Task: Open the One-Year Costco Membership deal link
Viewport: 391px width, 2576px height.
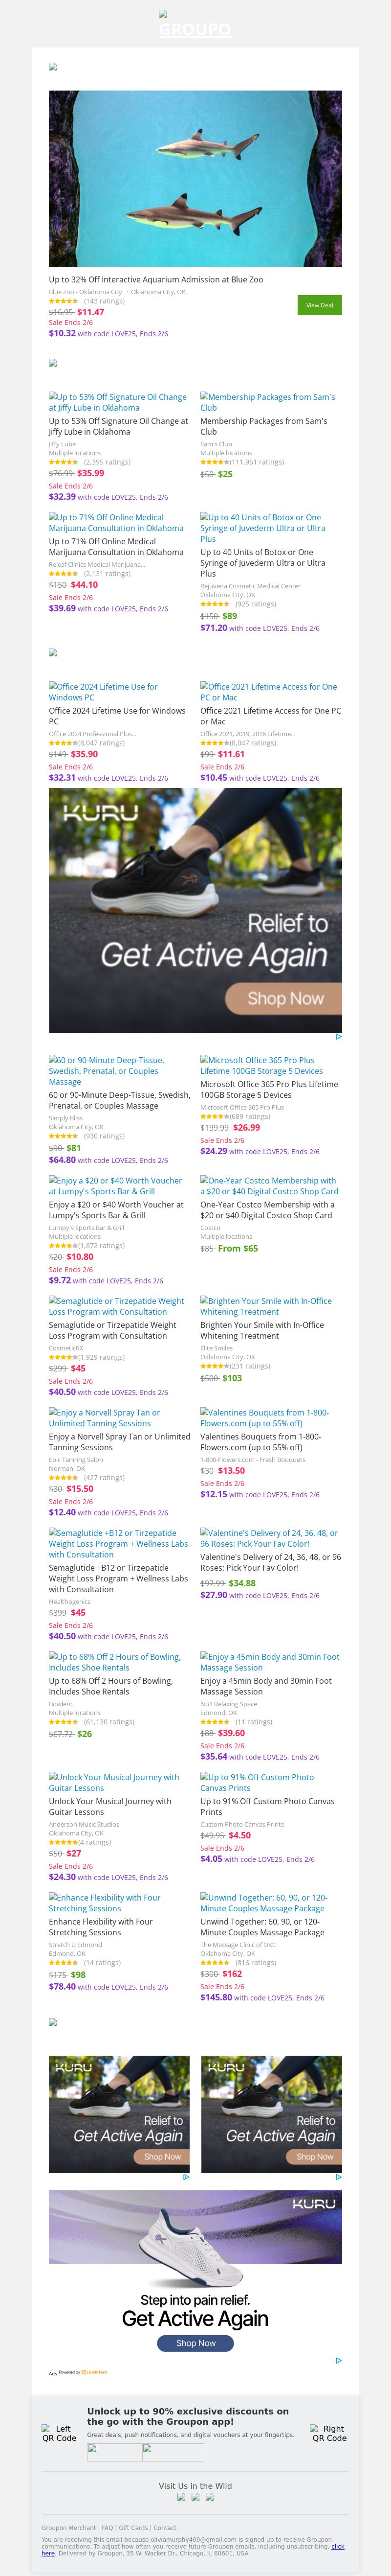Action: click(x=269, y=1186)
